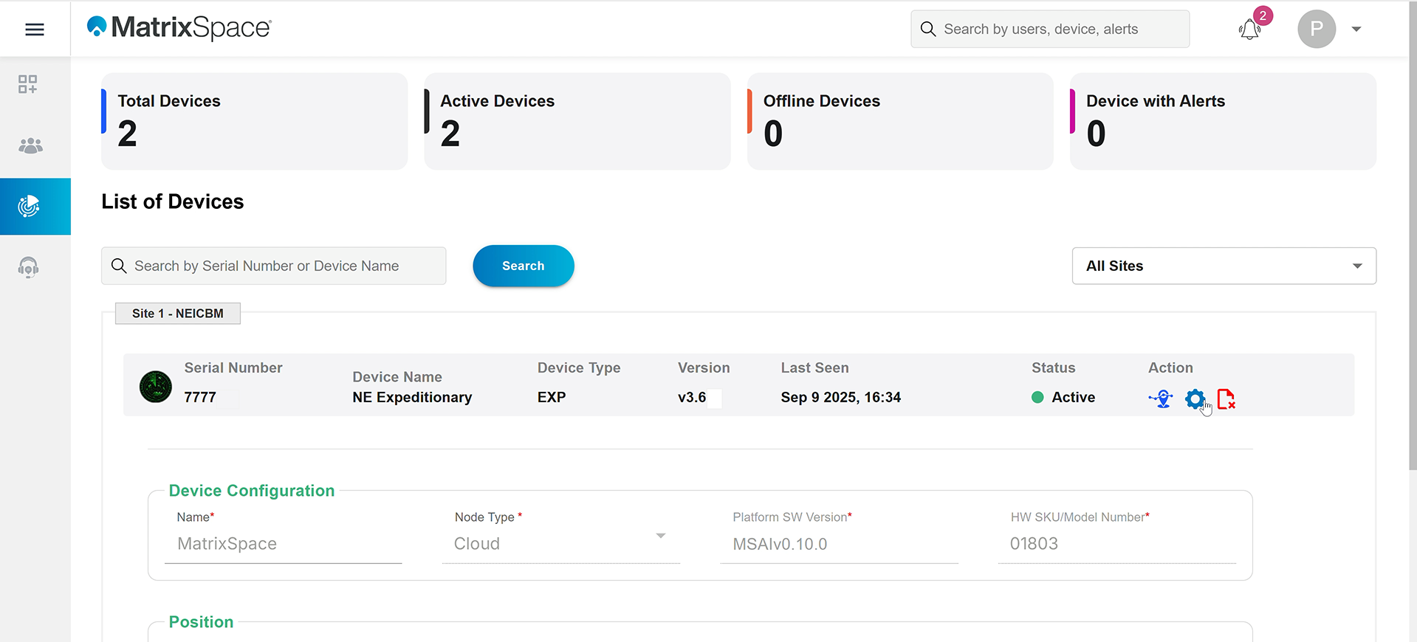Click the red delete file icon

click(x=1226, y=399)
